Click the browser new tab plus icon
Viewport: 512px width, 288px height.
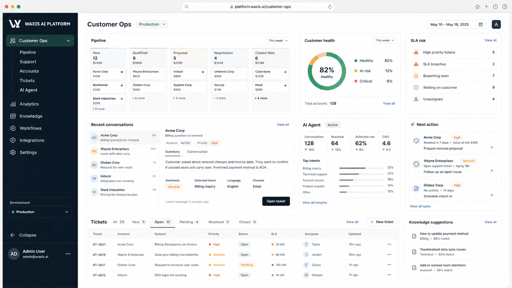click(486, 6)
